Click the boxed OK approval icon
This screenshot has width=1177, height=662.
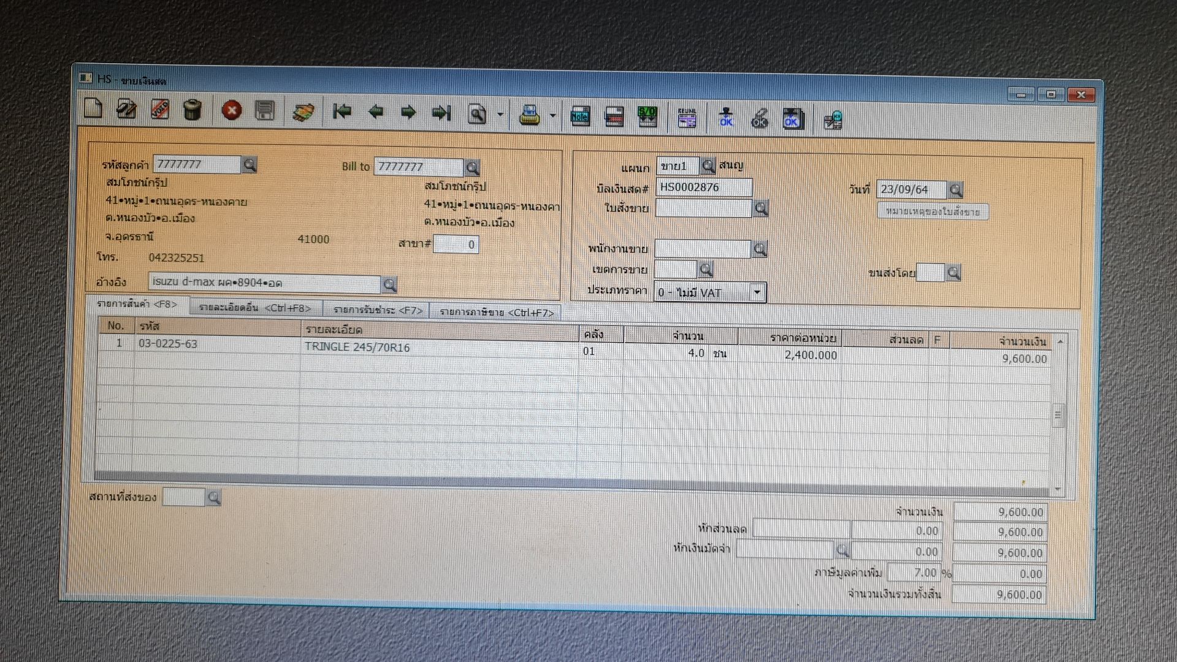click(792, 119)
